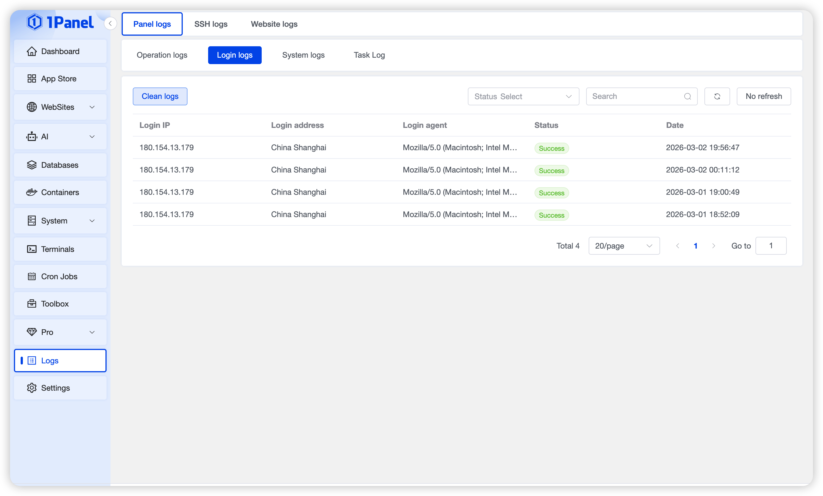Click the search magnifier icon
The width and height of the screenshot is (823, 496).
pyautogui.click(x=687, y=96)
